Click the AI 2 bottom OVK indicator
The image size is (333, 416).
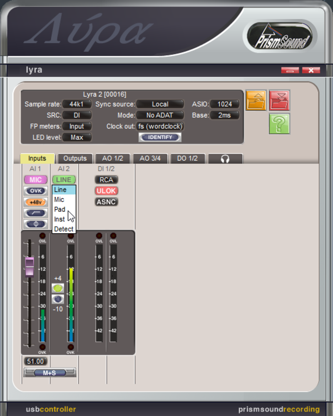(x=71, y=347)
